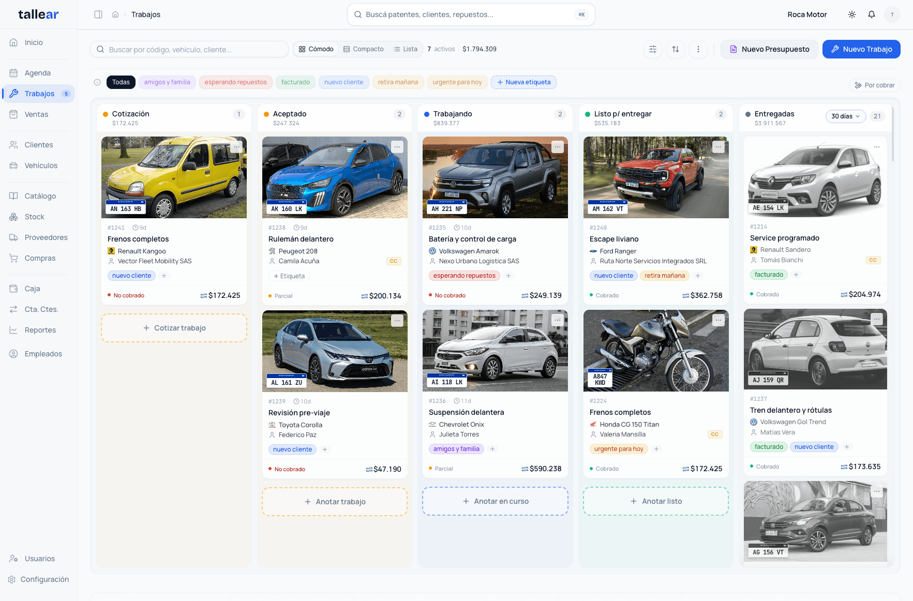Focus the global search bar
This screenshot has height=601, width=913.
click(471, 14)
